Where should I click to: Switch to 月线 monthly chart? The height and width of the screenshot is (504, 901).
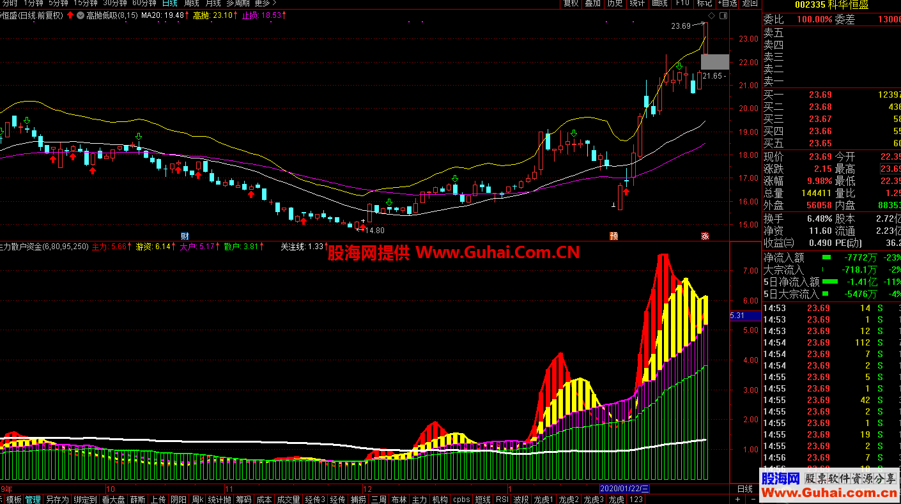tap(213, 3)
